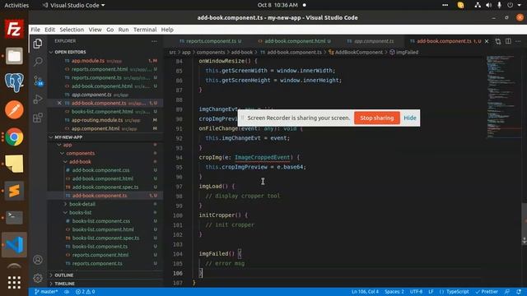Collapse the app folder
The width and height of the screenshot is (527, 296).
[x=68, y=145]
